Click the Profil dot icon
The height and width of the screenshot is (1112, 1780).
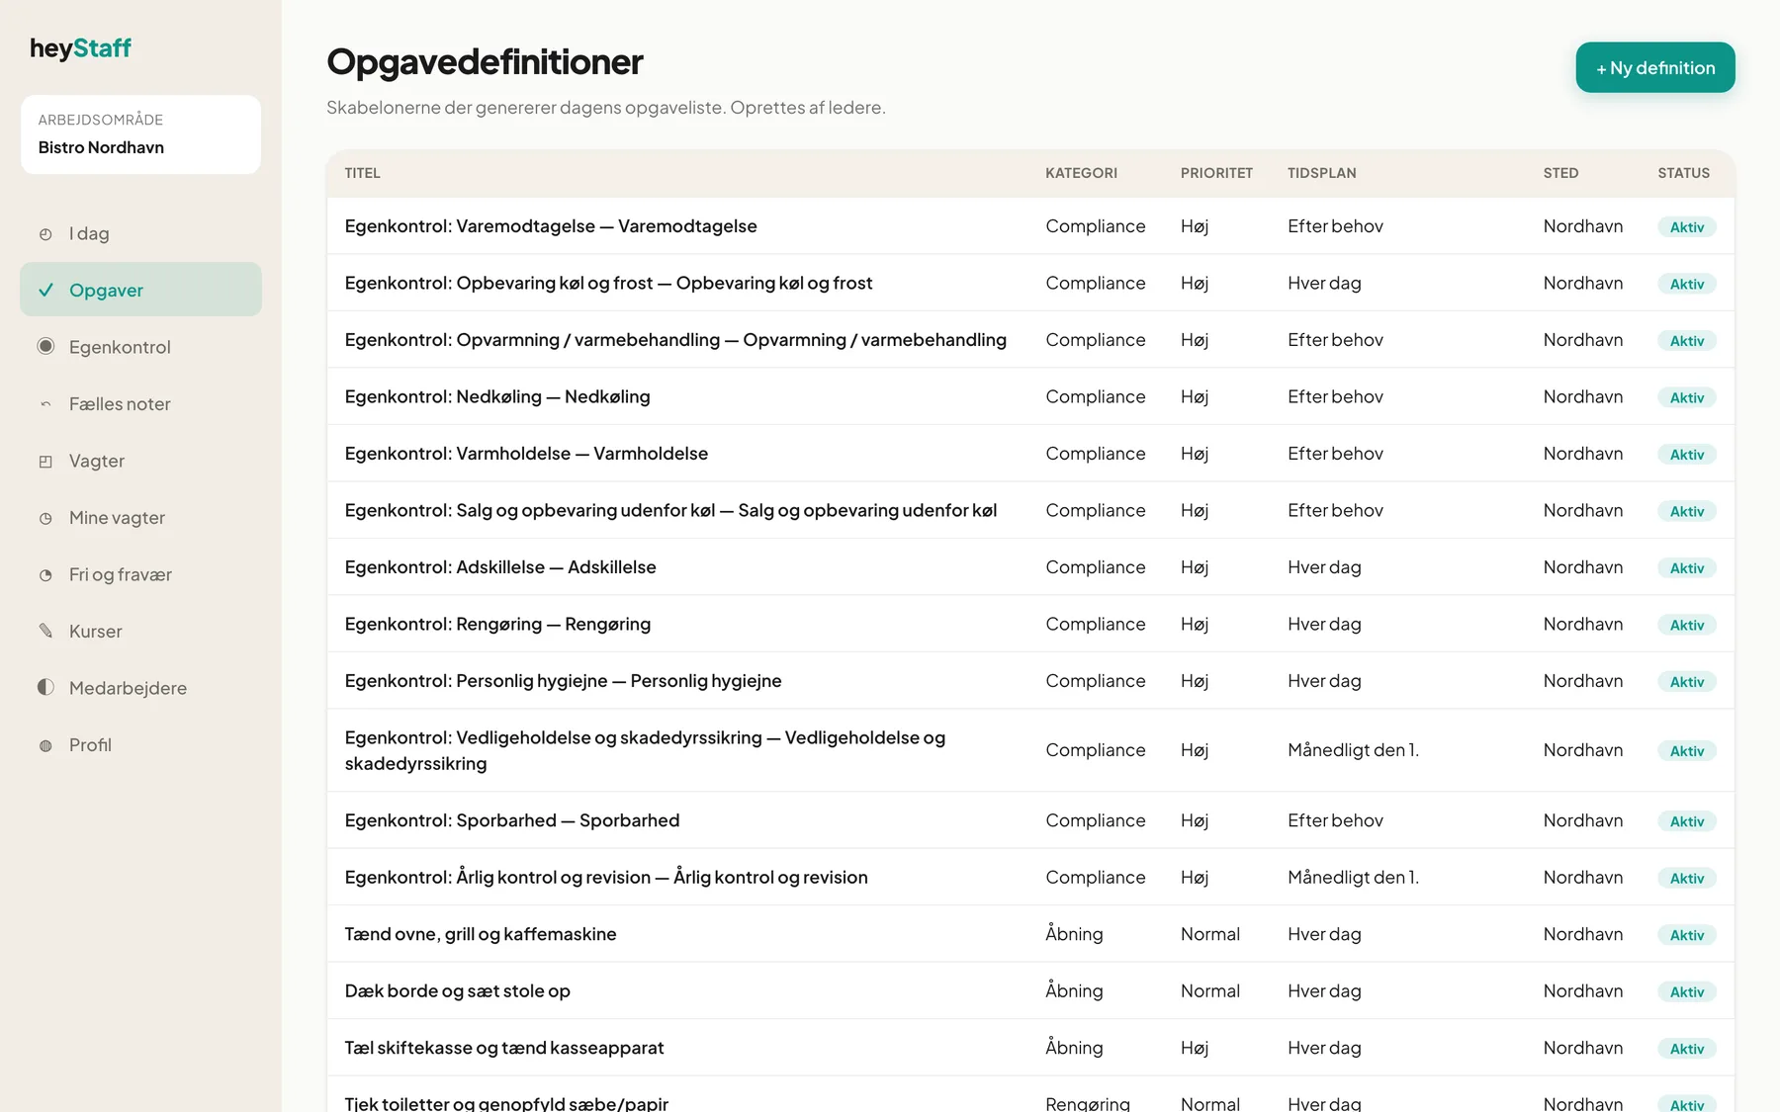tap(45, 745)
